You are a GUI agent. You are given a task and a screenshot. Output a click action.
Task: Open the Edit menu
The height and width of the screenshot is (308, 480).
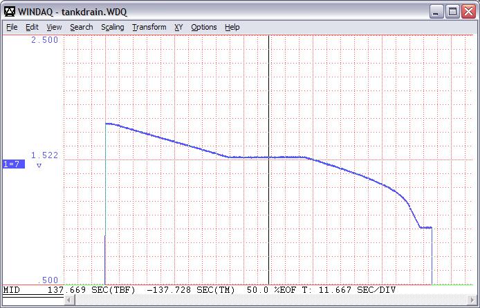(32, 27)
